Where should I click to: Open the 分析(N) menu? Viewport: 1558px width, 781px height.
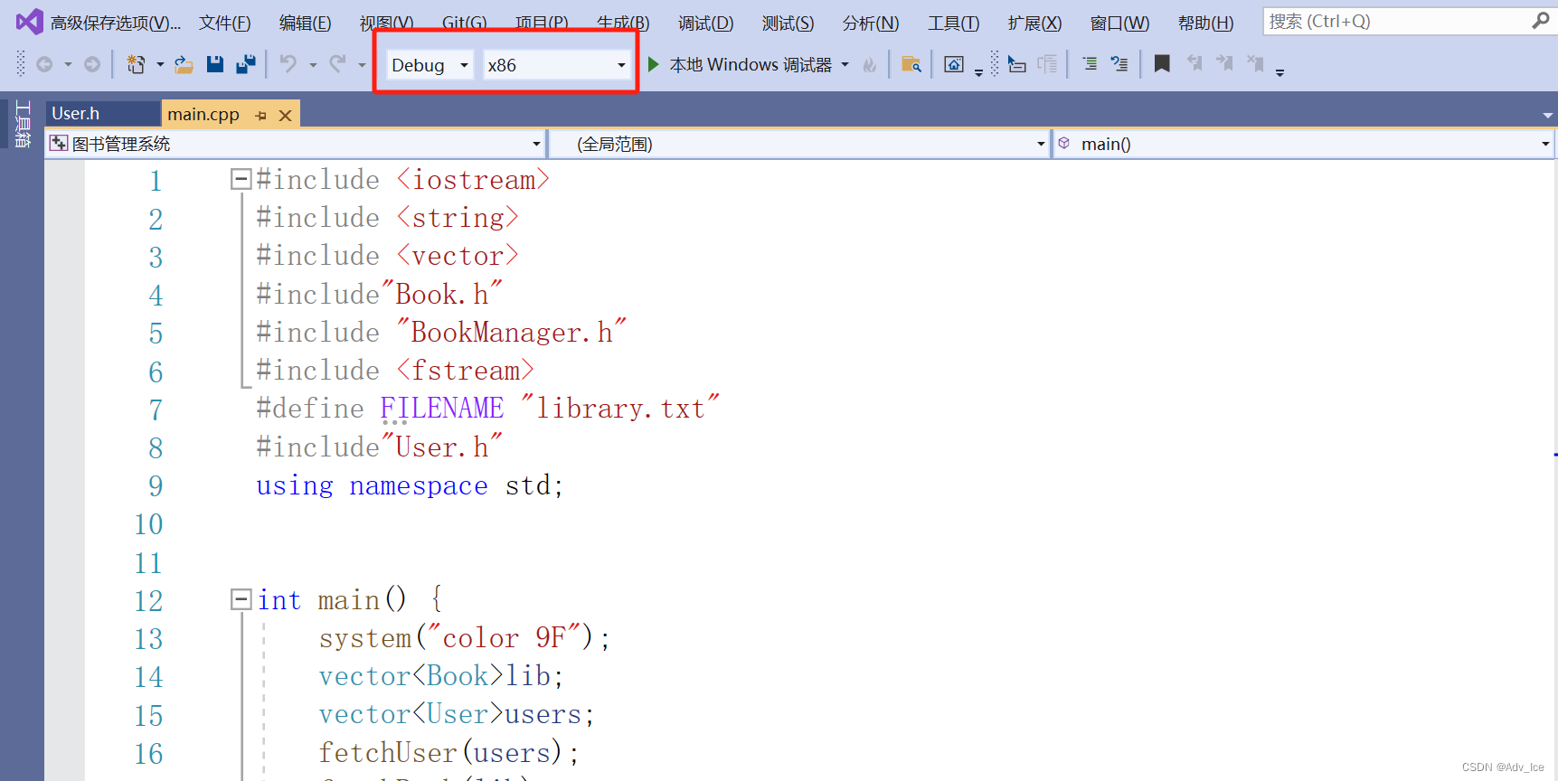pyautogui.click(x=870, y=23)
